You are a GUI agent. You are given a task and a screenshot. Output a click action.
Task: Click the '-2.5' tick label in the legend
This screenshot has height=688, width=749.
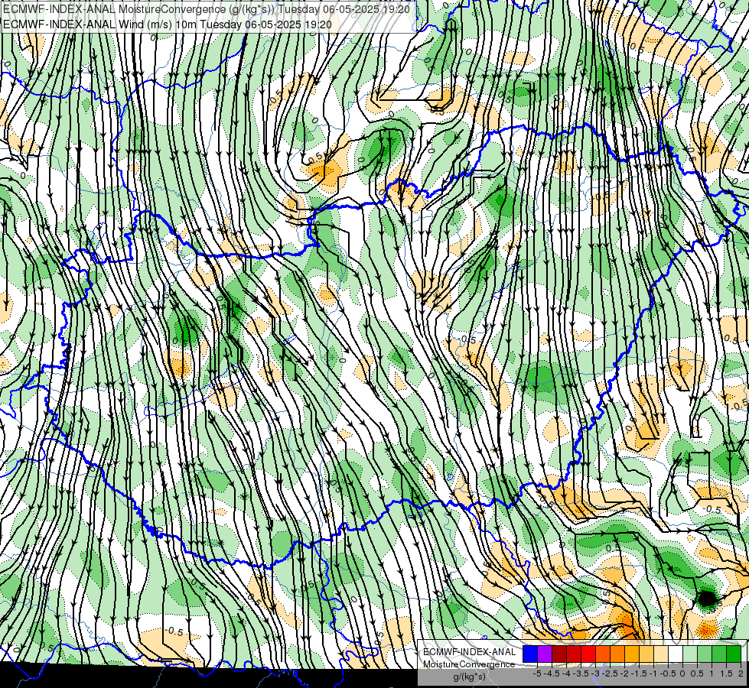pos(611,673)
